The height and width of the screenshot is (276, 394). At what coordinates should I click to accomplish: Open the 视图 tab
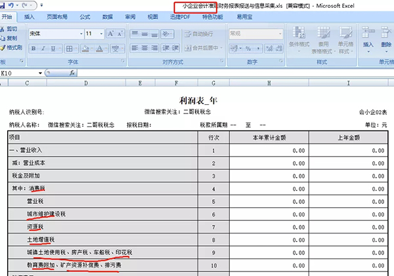(152, 17)
